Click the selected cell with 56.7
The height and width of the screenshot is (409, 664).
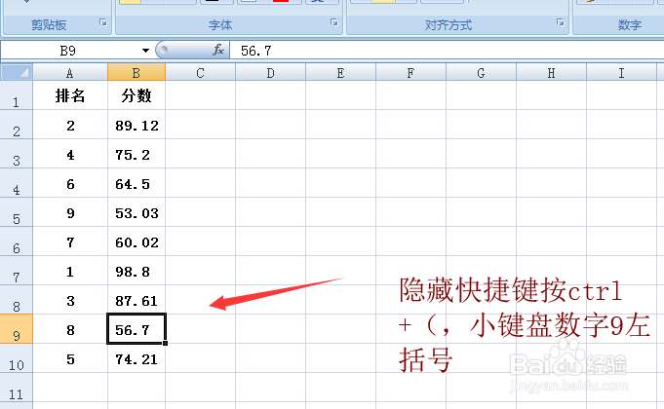(x=137, y=329)
